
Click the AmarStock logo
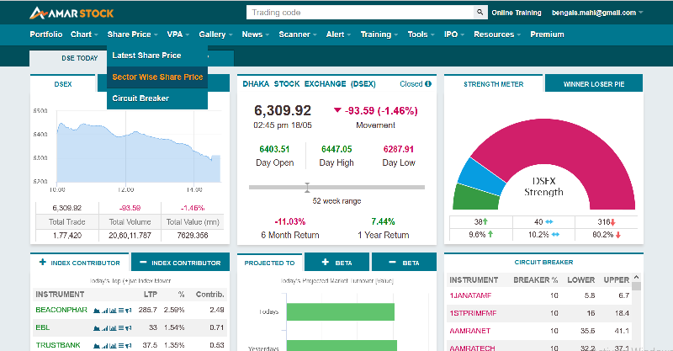[x=72, y=13]
